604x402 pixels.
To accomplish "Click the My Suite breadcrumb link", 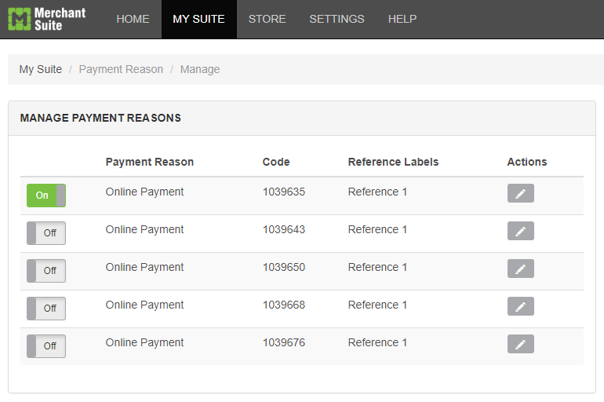I will coord(41,69).
